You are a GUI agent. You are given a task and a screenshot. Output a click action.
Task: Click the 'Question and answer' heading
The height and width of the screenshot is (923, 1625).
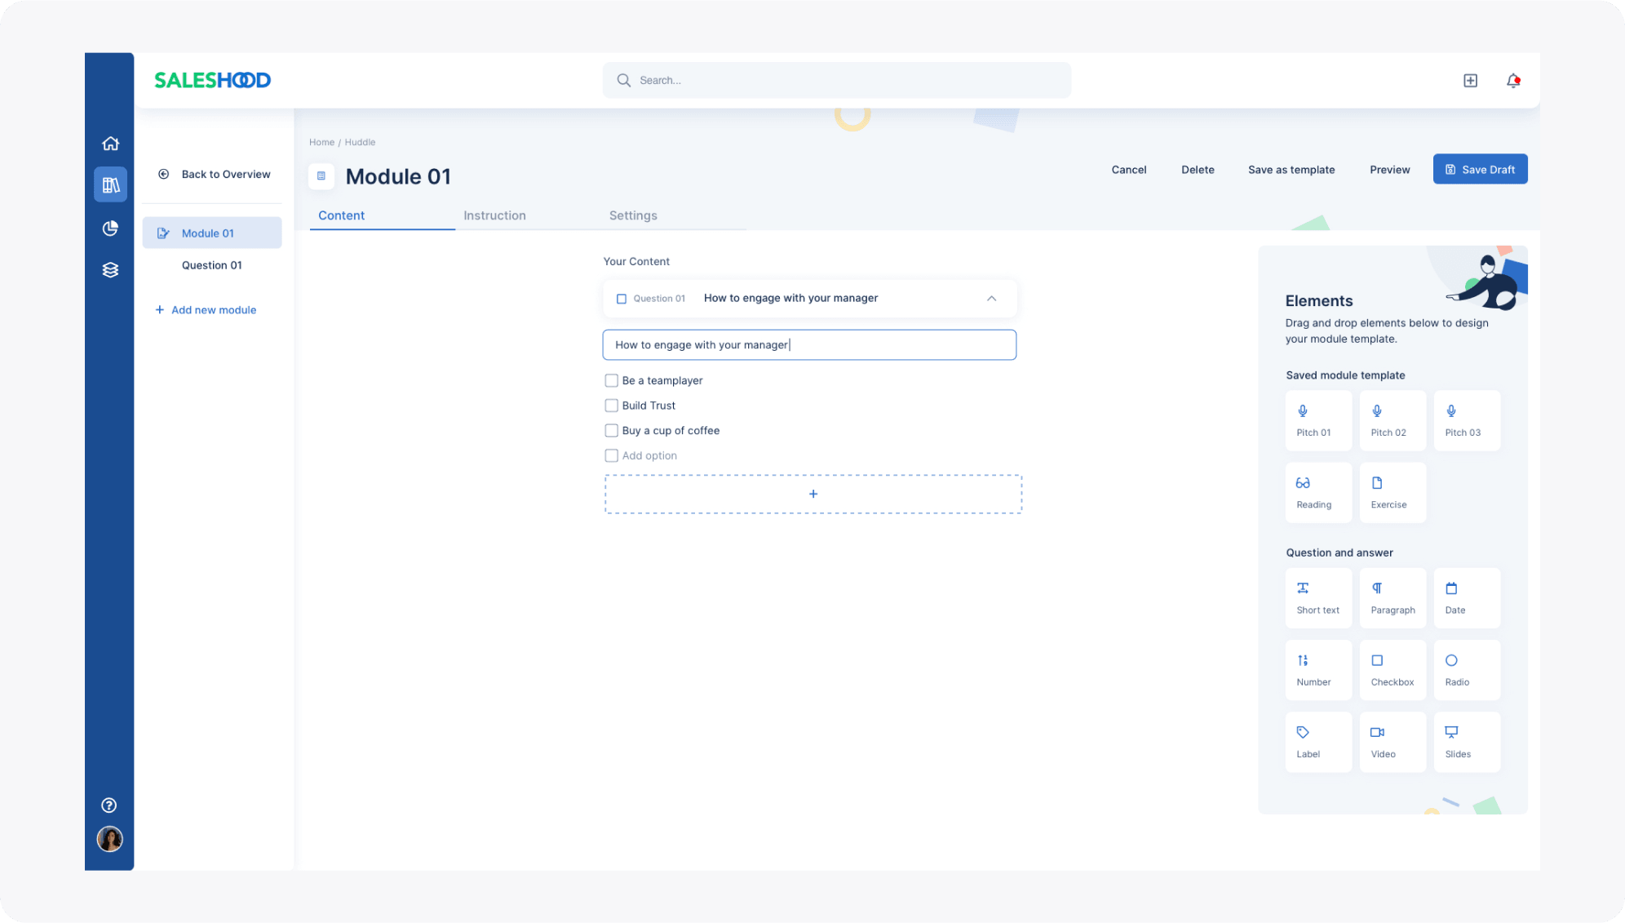1339,552
